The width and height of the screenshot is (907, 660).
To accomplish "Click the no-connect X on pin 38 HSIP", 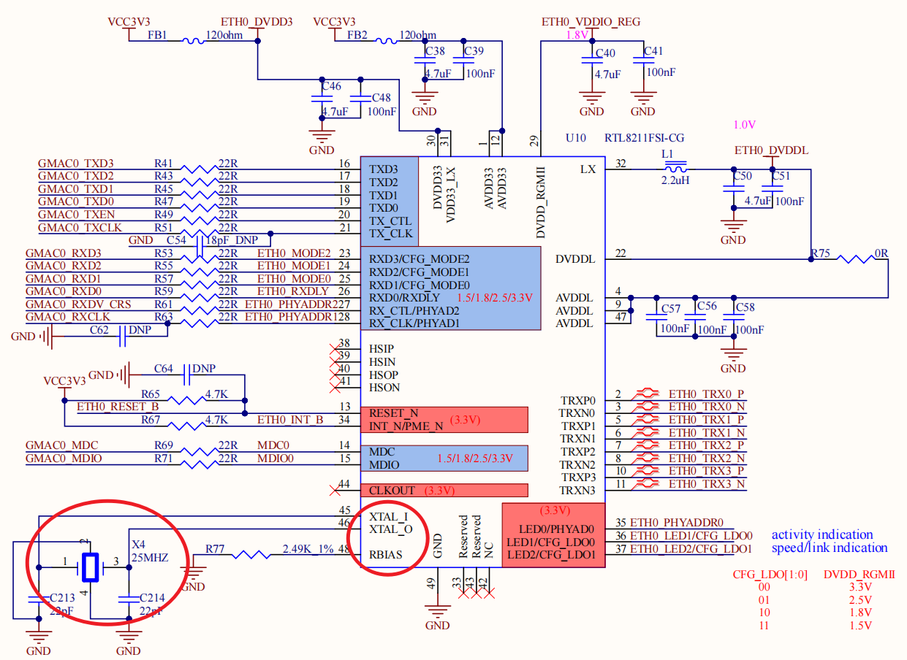I will point(335,350).
